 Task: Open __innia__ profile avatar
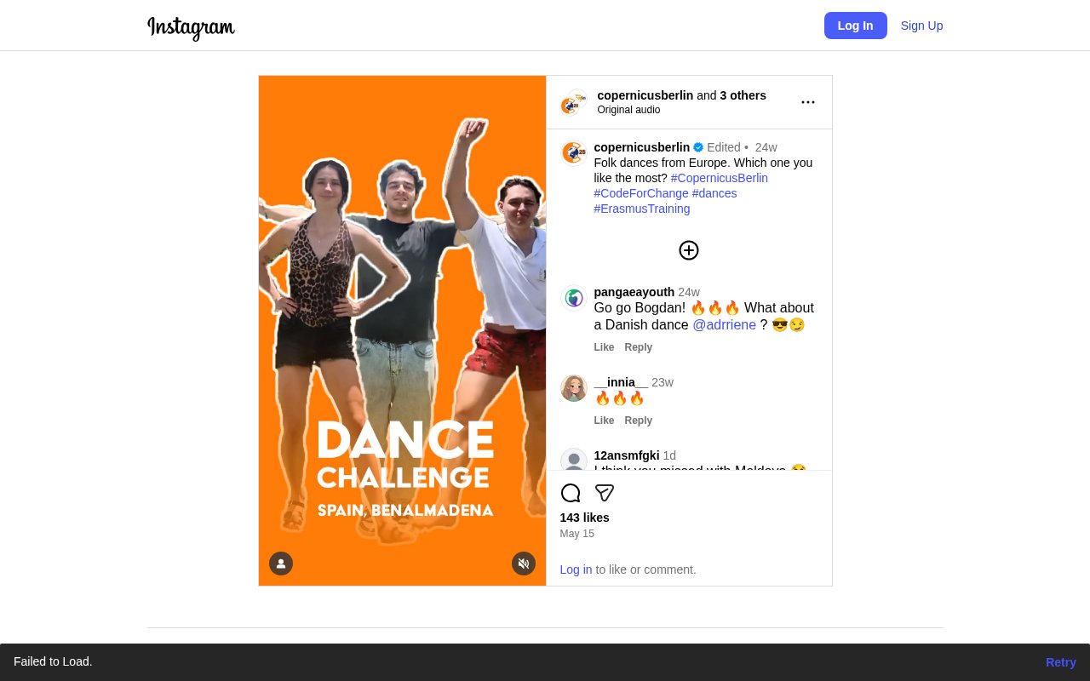(x=574, y=388)
